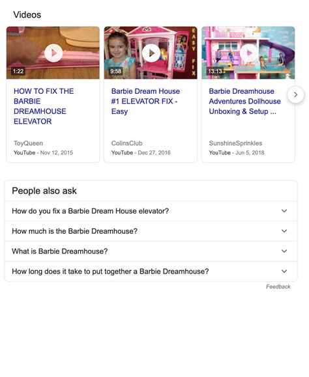Click the 'People also ask' heading
Image resolution: width=309 pixels, height=377 pixels.
click(44, 191)
